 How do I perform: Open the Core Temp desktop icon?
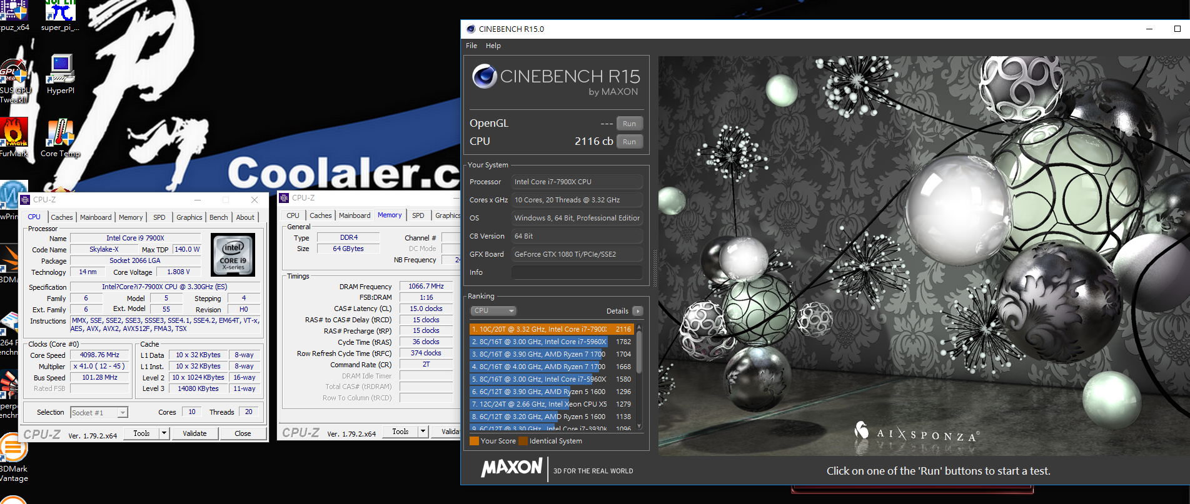click(x=61, y=137)
